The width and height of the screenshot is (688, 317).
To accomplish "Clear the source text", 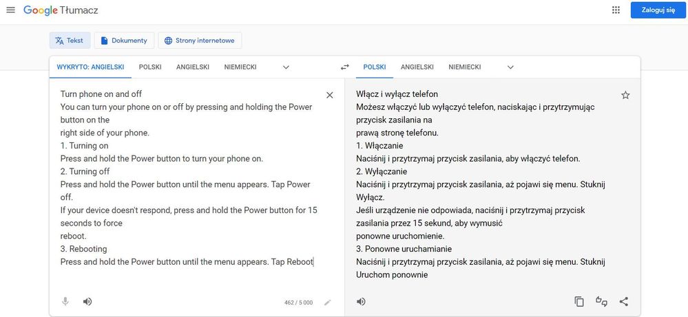I will click(329, 95).
